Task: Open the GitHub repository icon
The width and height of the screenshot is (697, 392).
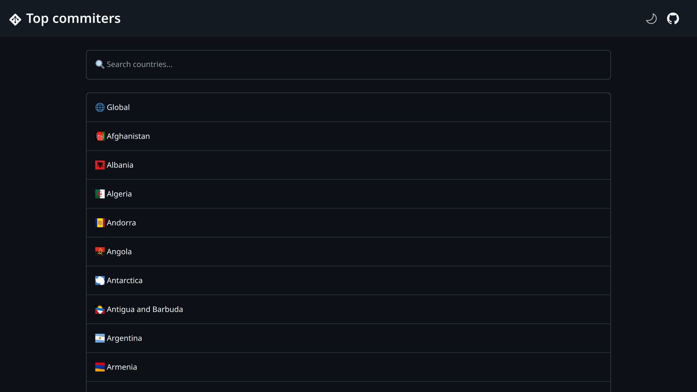Action: coord(673,19)
